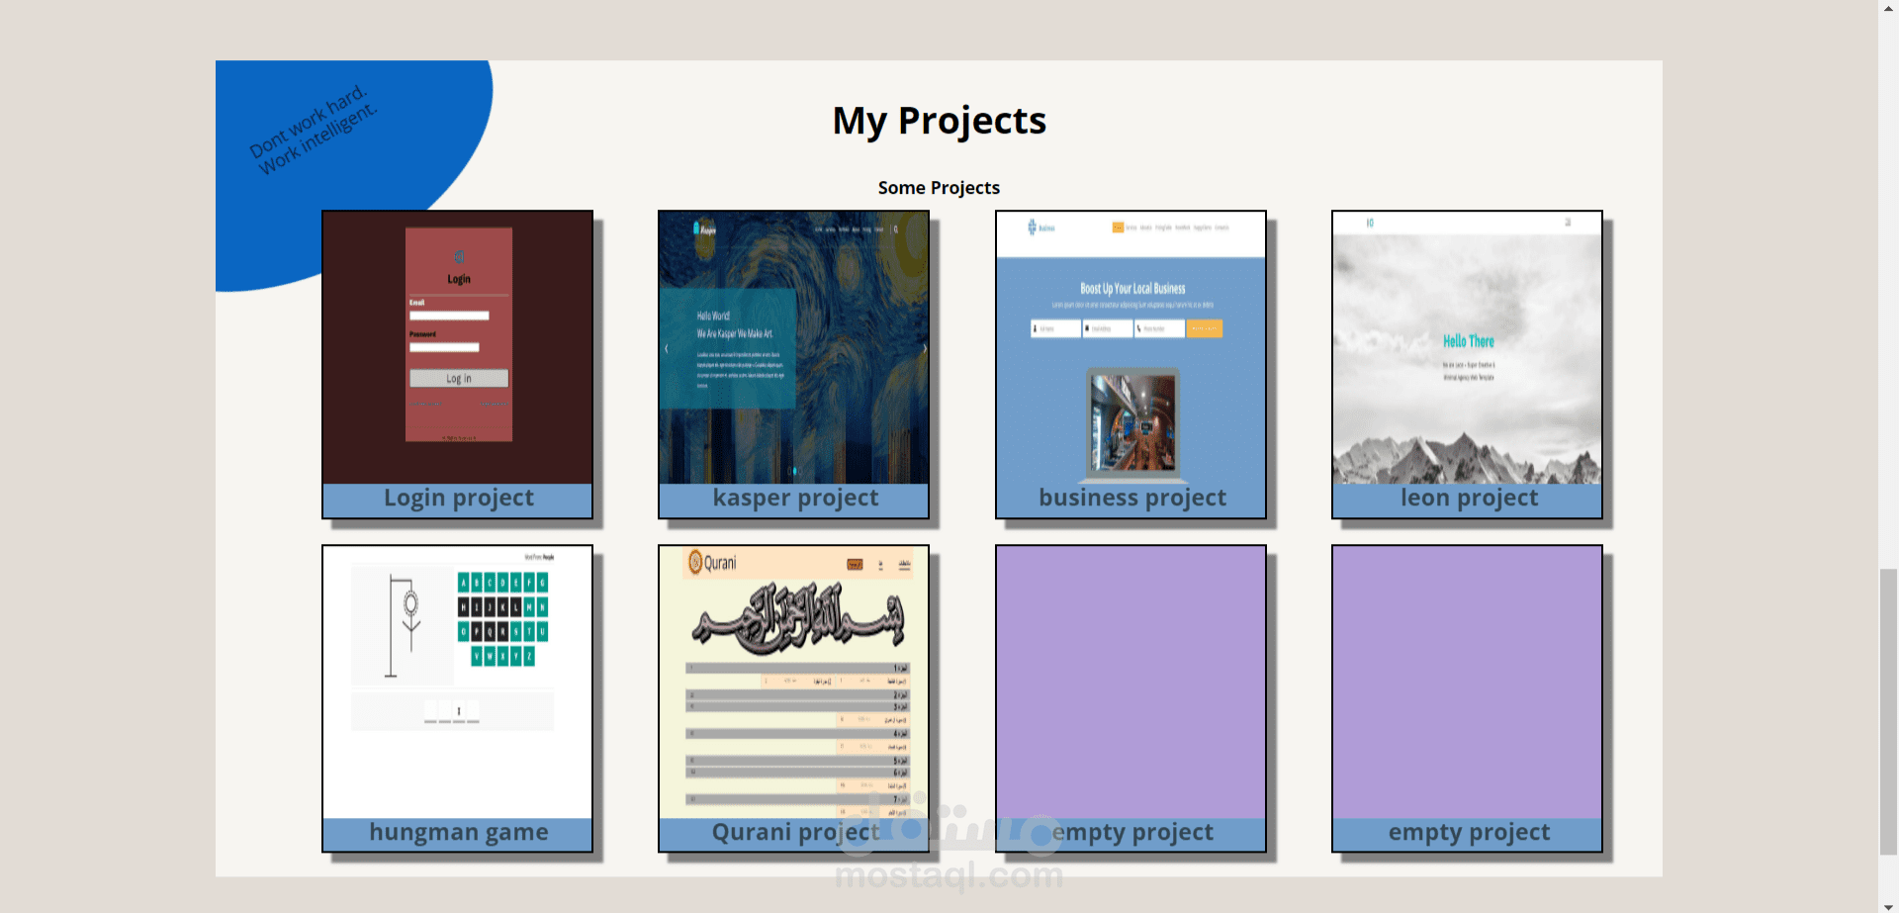Image resolution: width=1899 pixels, height=913 pixels.
Task: Click the page vertical scrollbar thumb
Action: [1889, 711]
